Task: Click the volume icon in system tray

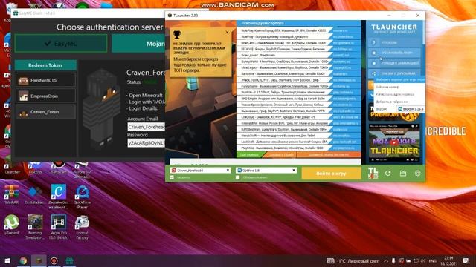Action: tap(423, 260)
